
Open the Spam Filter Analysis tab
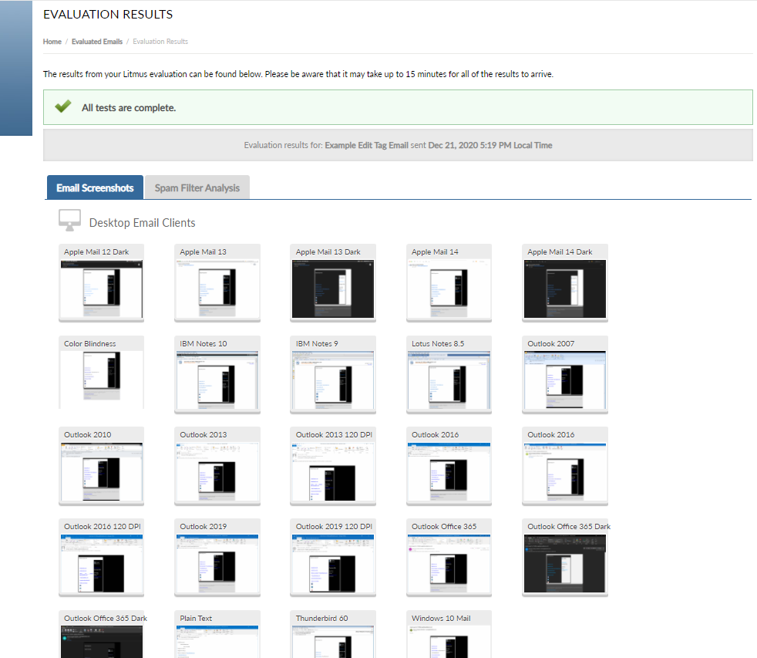(x=197, y=187)
